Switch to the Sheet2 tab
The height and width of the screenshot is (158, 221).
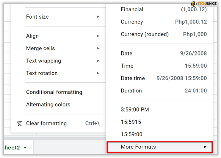pyautogui.click(x=11, y=148)
